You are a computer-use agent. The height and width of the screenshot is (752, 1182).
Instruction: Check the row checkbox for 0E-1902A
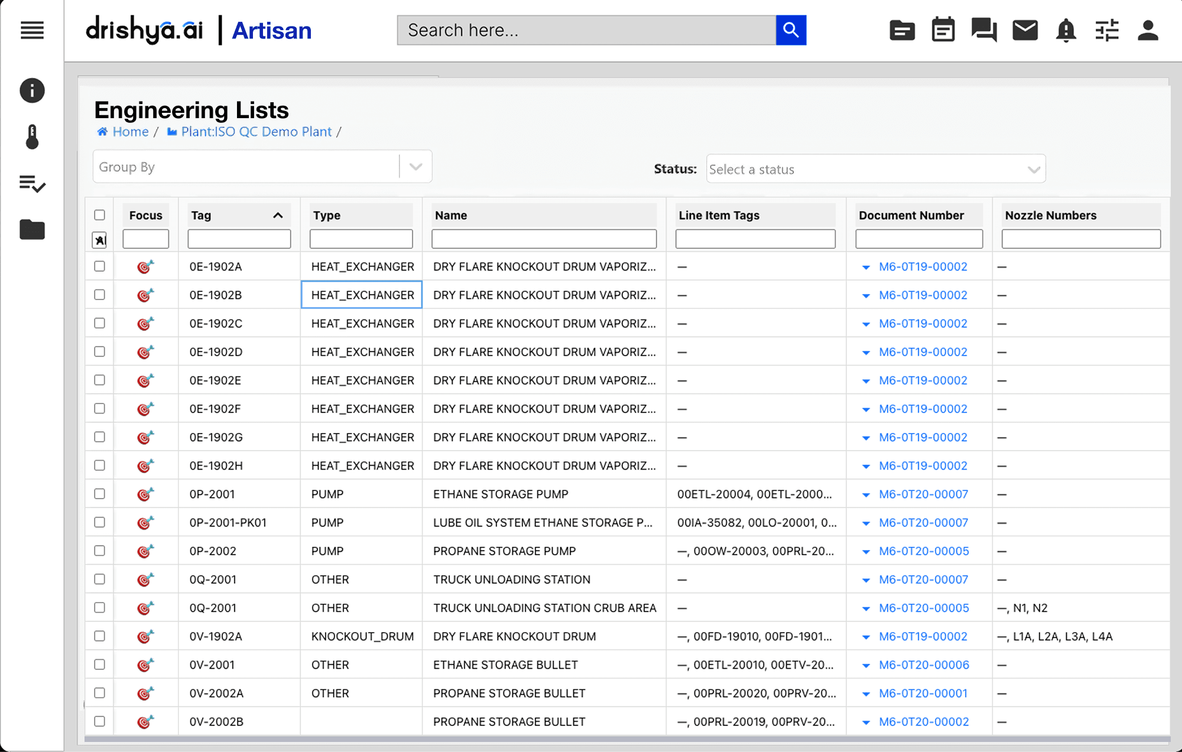(99, 266)
